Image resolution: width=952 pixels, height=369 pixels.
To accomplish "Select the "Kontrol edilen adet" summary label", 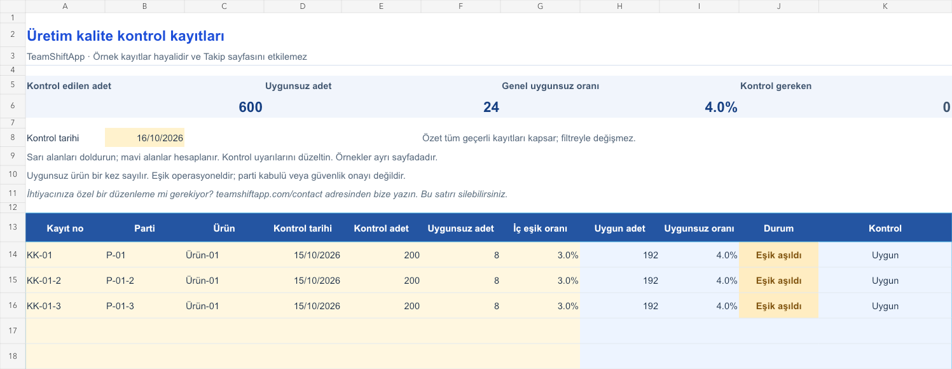I will (x=69, y=86).
